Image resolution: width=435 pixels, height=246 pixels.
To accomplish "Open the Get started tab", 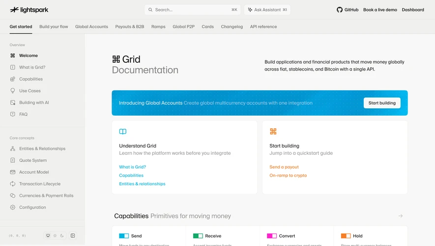I will click(21, 26).
